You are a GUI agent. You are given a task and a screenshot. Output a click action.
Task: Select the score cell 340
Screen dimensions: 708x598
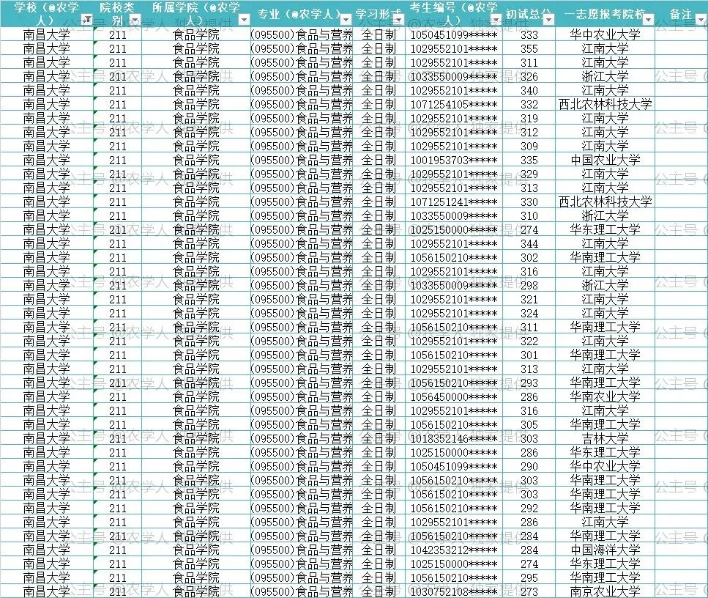tap(529, 91)
